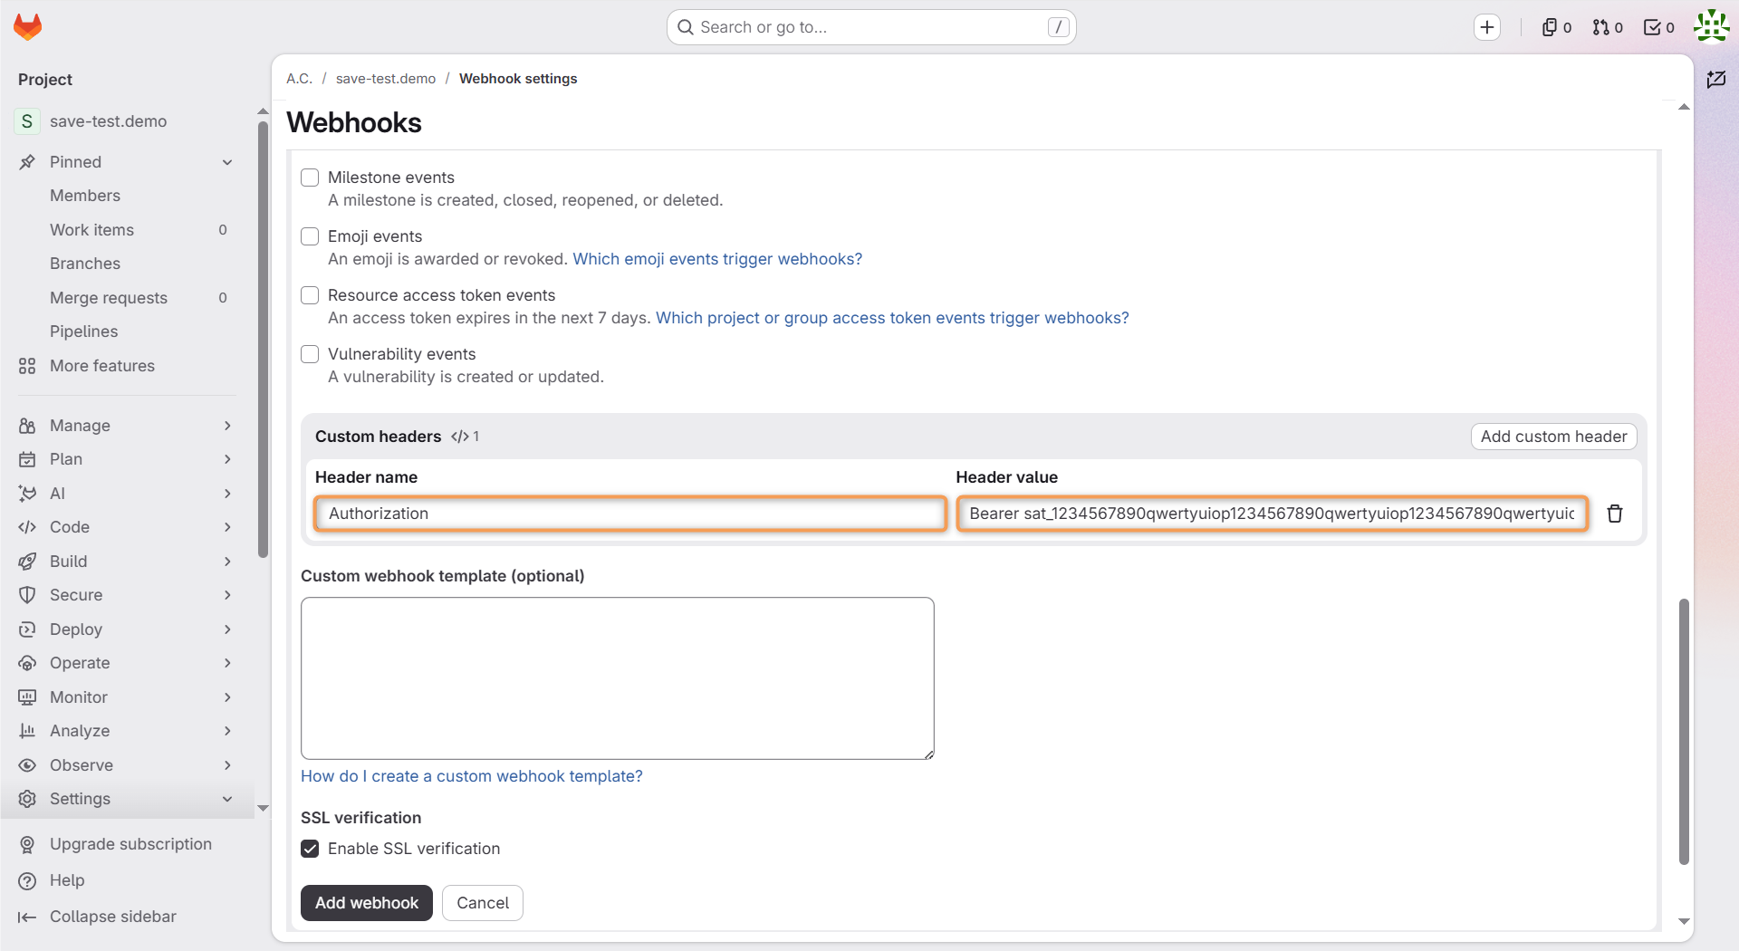Expand the Build section chevron
Image resolution: width=1739 pixels, height=951 pixels.
227,562
